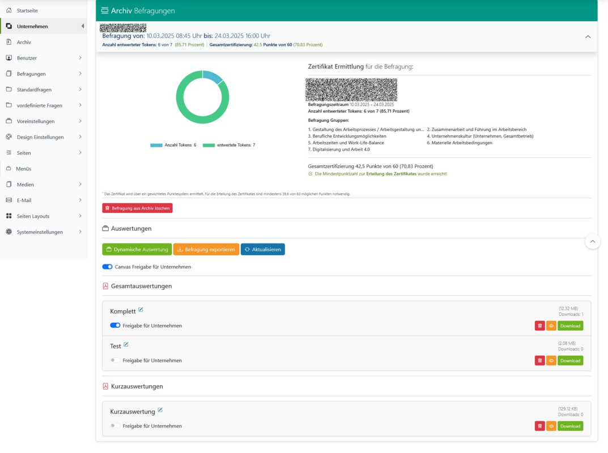Click the Dynamische Auswertung button

(137, 250)
